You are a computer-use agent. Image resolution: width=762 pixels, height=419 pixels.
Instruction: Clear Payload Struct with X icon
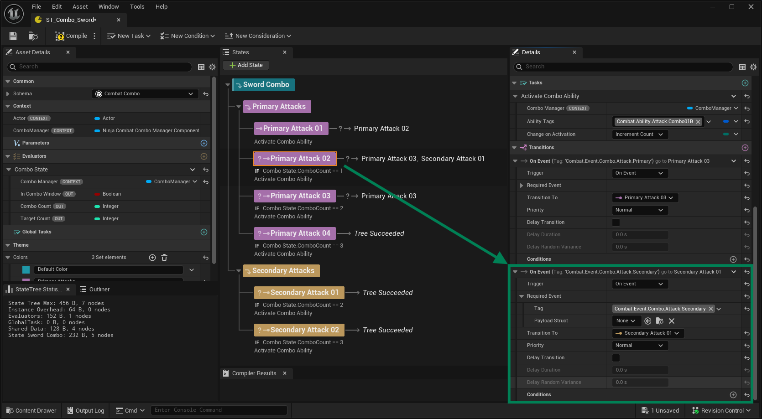[671, 321]
